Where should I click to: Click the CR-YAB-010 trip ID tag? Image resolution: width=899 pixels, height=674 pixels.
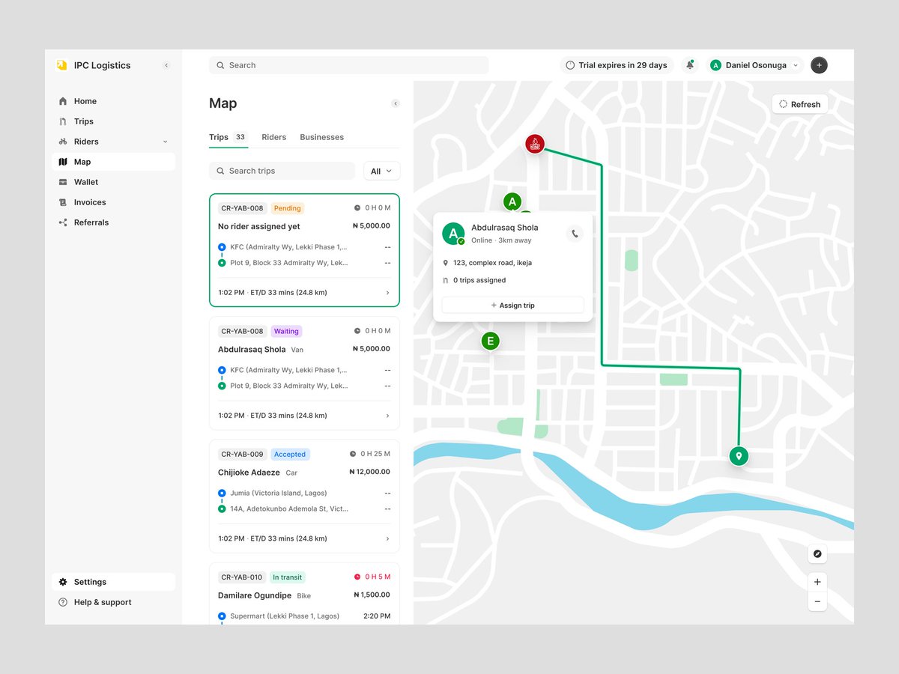pyautogui.click(x=242, y=577)
